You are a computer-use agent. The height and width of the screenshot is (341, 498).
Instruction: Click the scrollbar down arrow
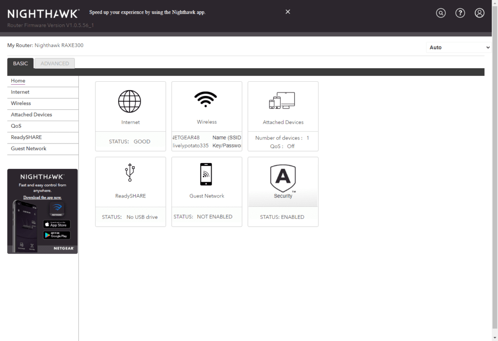point(495,337)
